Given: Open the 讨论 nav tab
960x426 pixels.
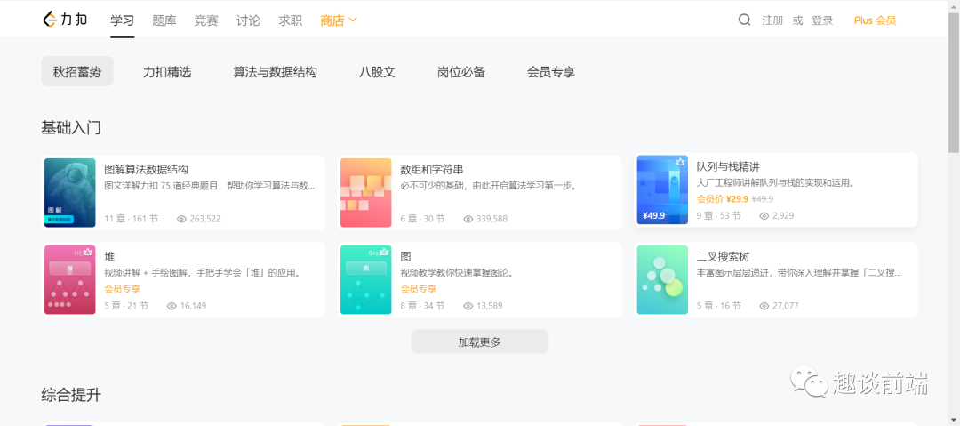Looking at the screenshot, I should (x=248, y=20).
